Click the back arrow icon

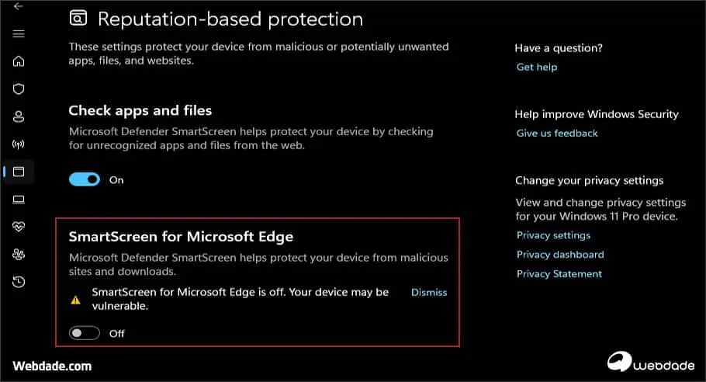pos(19,6)
